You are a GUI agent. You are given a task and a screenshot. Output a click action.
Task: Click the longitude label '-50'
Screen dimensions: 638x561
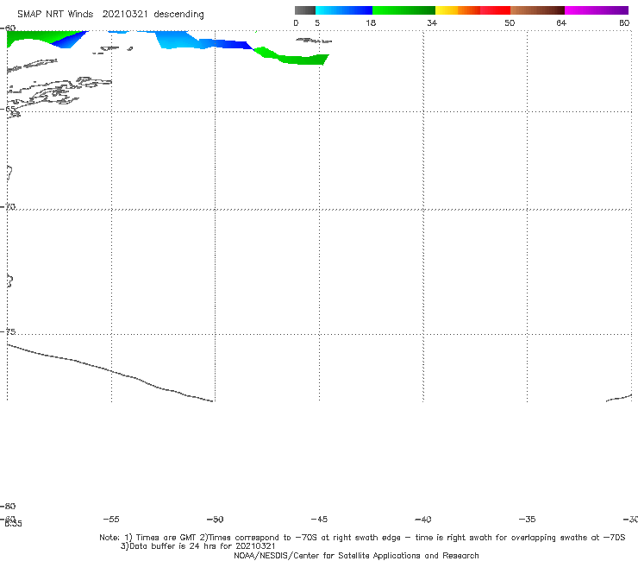coord(216,519)
